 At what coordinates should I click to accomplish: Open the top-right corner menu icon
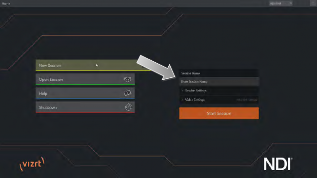[x=313, y=3]
